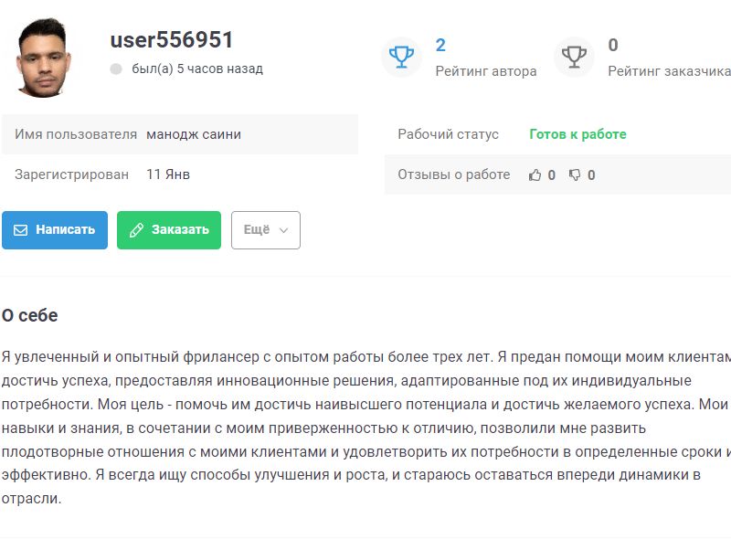The image size is (731, 539).
Task: Click the username user556951 heading
Action: pyautogui.click(x=172, y=40)
